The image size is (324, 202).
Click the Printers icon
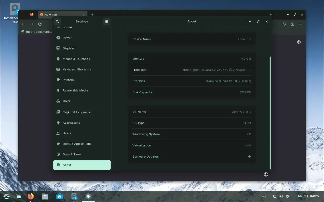(x=58, y=80)
